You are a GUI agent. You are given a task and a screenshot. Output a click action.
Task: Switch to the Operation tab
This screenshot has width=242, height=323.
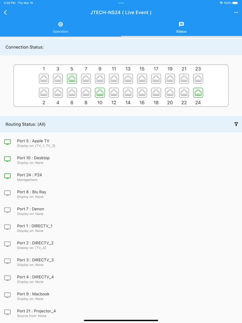(x=60, y=27)
